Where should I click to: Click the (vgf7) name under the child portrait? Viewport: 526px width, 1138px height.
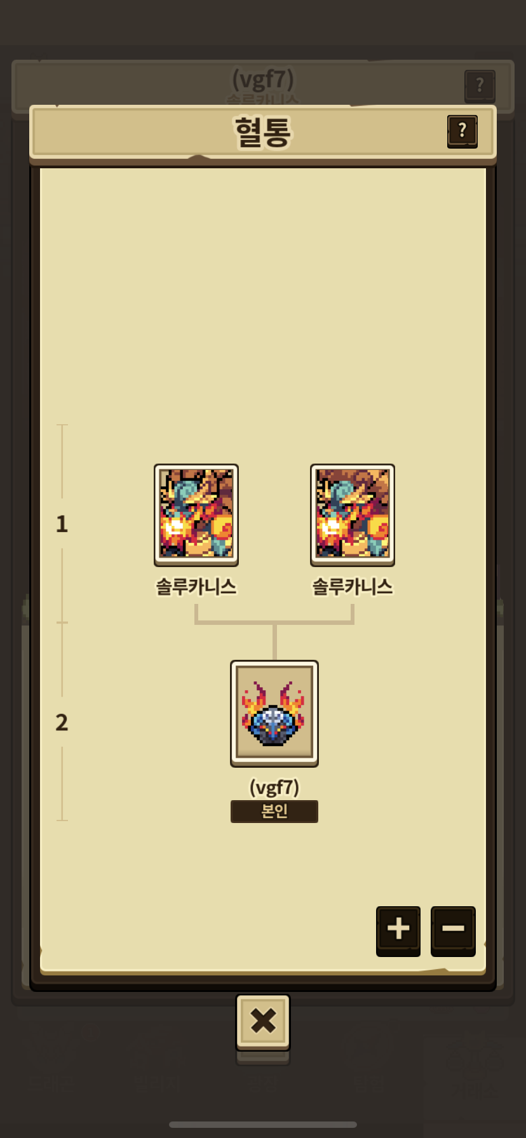click(274, 787)
